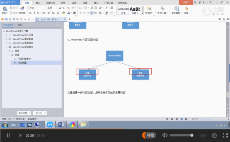Select the 内容类型 outline item

36,63
